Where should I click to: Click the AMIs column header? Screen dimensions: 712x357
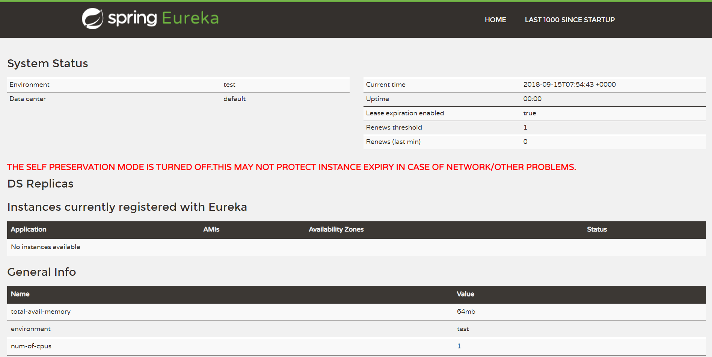(211, 230)
